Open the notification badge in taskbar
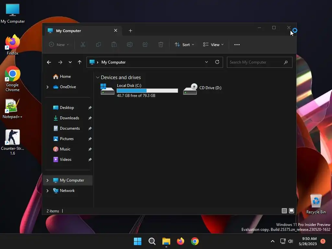 323,241
